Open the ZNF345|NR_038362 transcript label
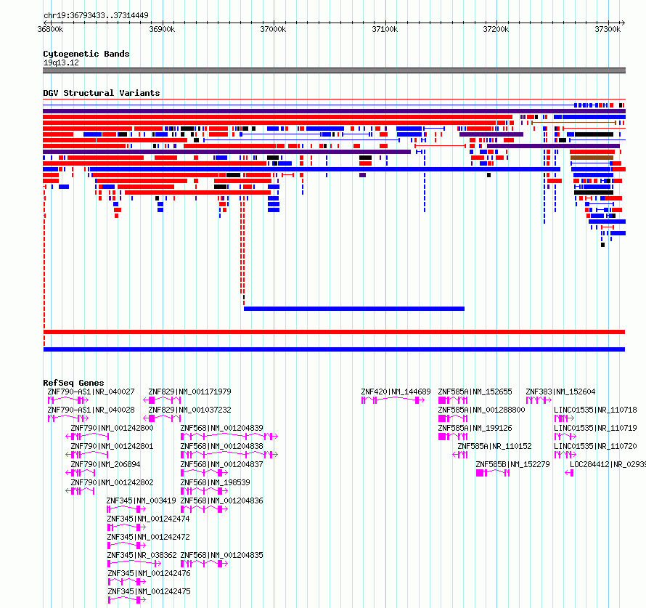Screen dimensions: 646x608 click(x=142, y=555)
